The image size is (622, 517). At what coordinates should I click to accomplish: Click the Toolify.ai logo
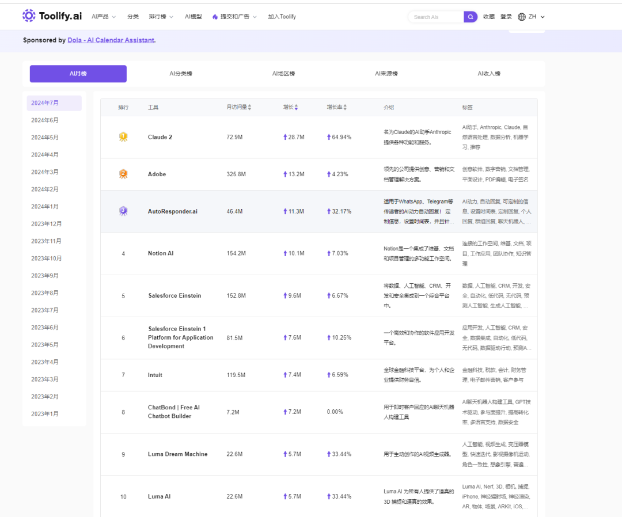click(x=52, y=16)
